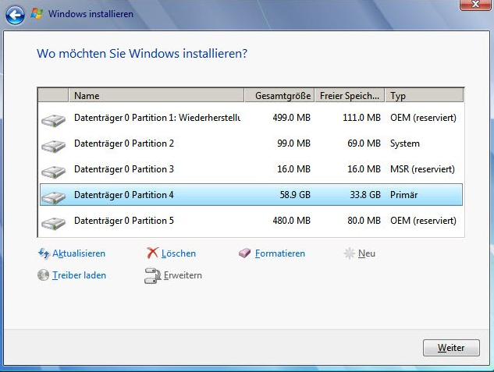494x372 pixels.
Task: Delete the partition with the Löschen link
Action: (x=178, y=253)
